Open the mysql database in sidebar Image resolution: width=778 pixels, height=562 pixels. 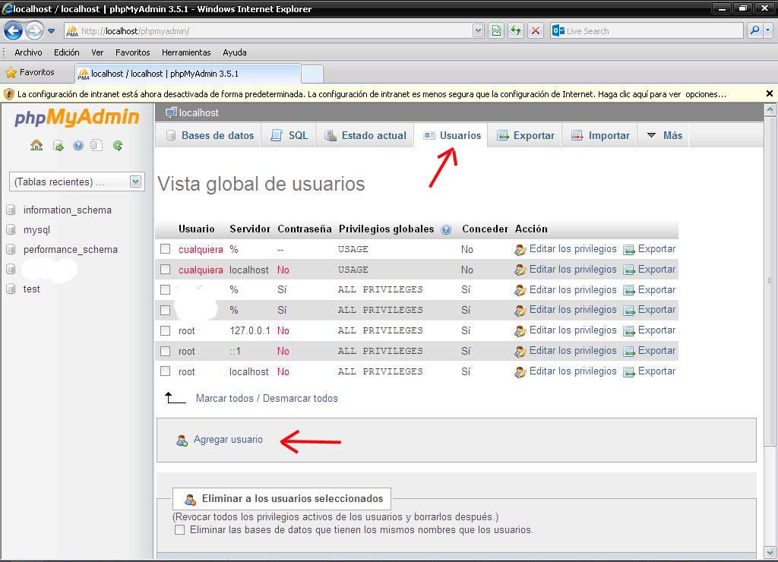pyautogui.click(x=36, y=230)
